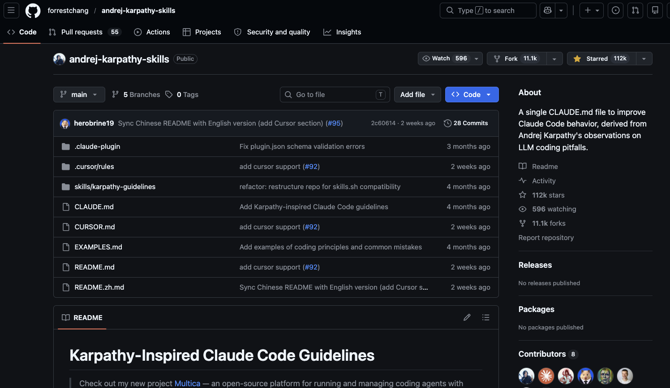Screen dimensions: 670x388
Task: Select the README tab heading
Action: [82, 317]
